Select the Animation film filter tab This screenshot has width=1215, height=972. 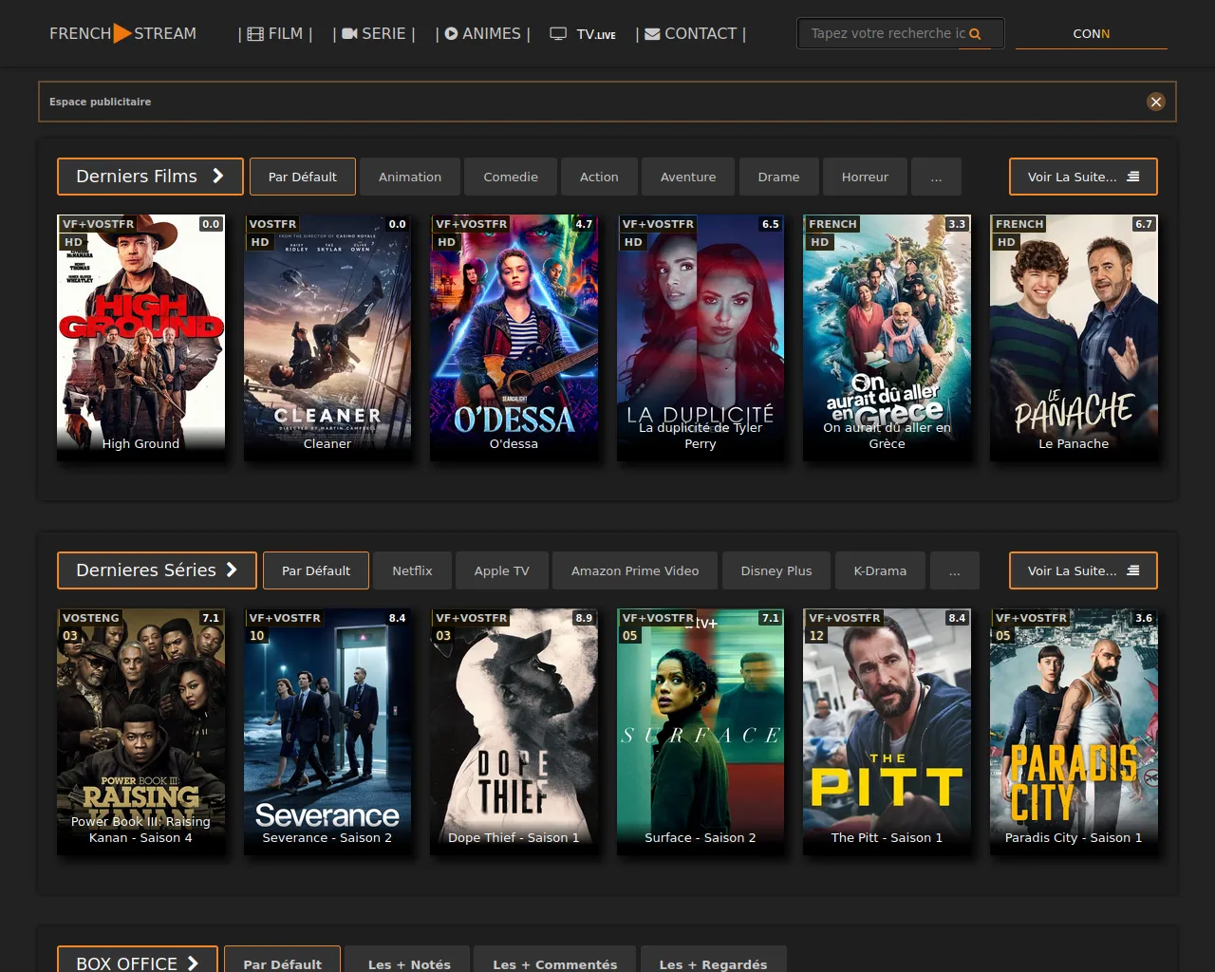[x=410, y=177]
